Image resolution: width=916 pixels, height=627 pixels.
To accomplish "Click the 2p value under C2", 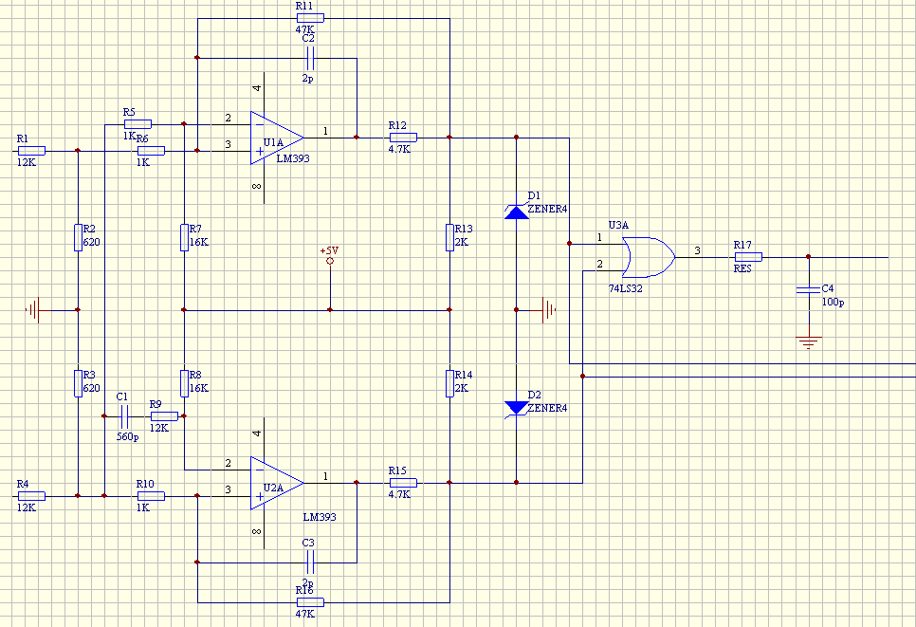I will tap(308, 79).
